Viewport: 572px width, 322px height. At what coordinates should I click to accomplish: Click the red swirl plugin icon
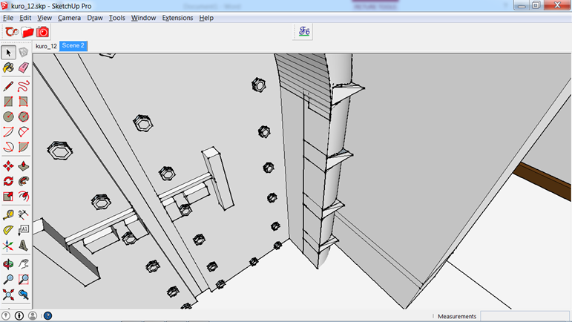(12, 32)
